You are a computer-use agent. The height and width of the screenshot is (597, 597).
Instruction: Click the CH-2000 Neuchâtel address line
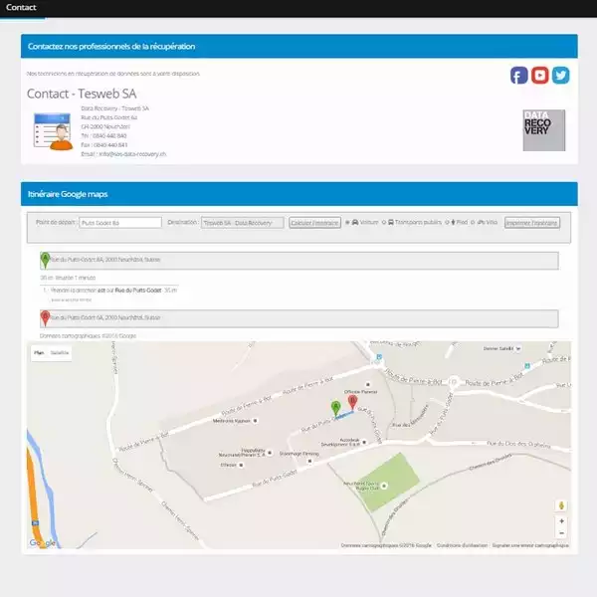click(x=105, y=126)
